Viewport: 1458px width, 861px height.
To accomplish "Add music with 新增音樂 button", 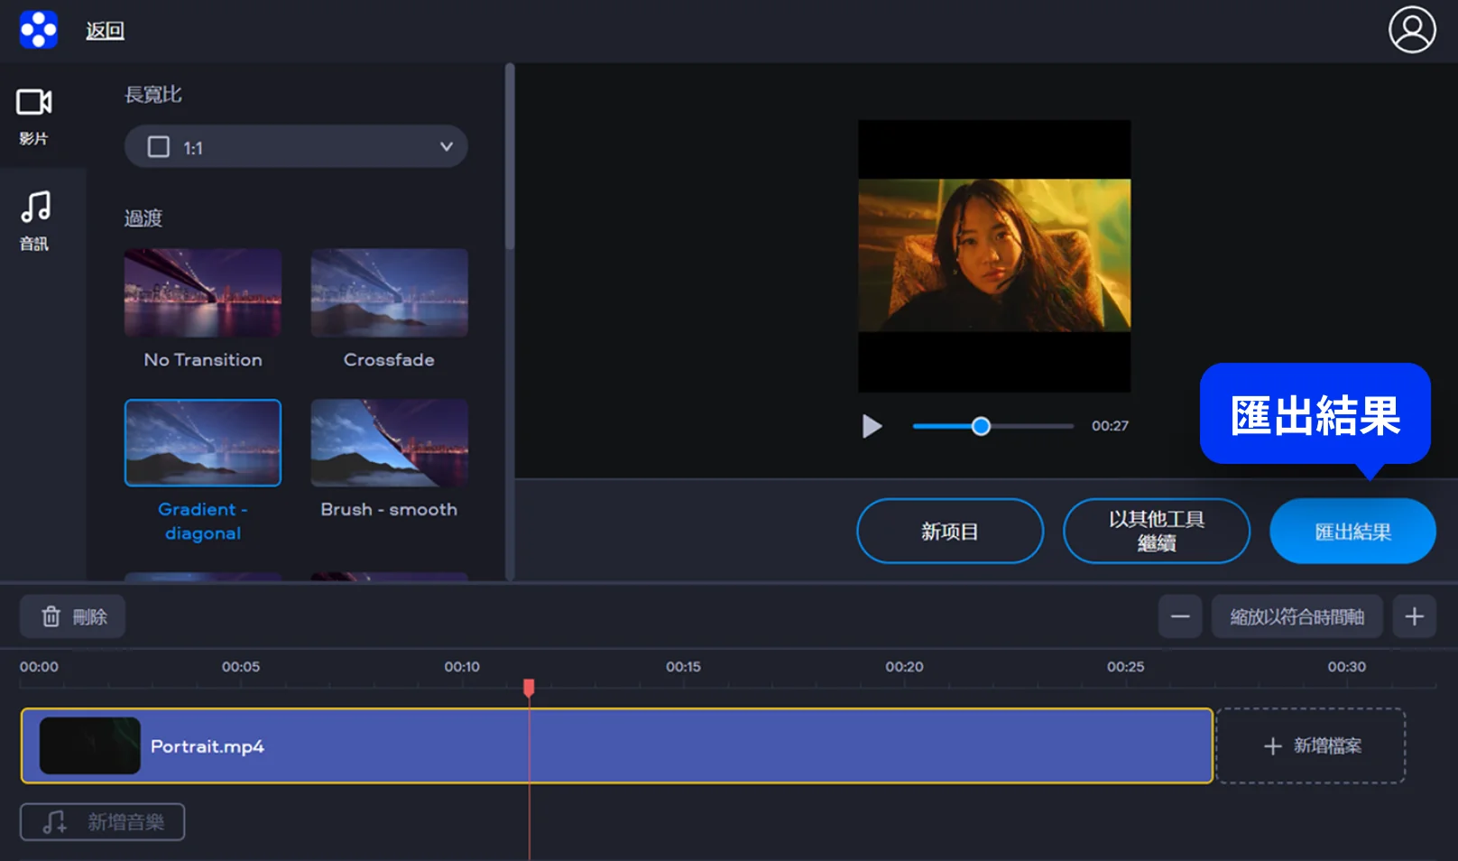I will (103, 822).
